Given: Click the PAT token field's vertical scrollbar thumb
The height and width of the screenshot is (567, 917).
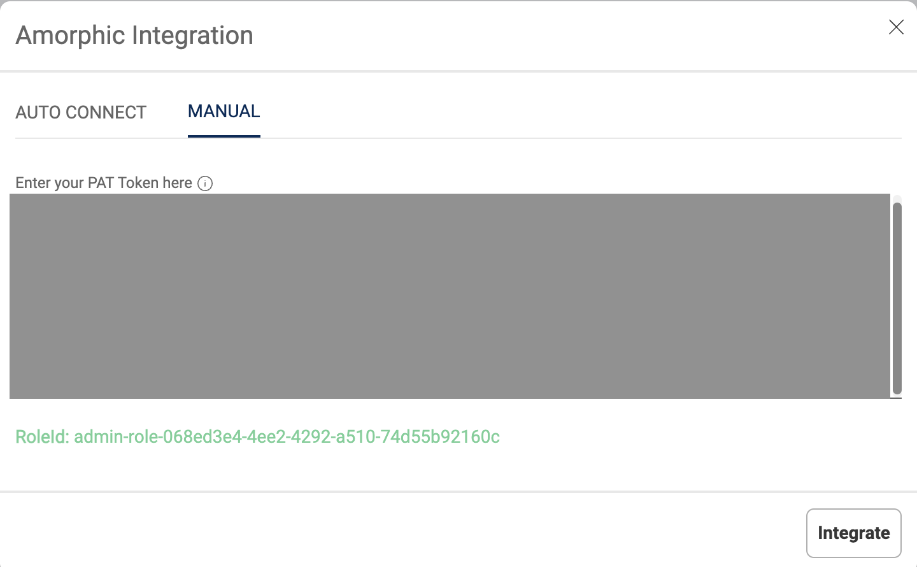Looking at the screenshot, I should [x=897, y=298].
